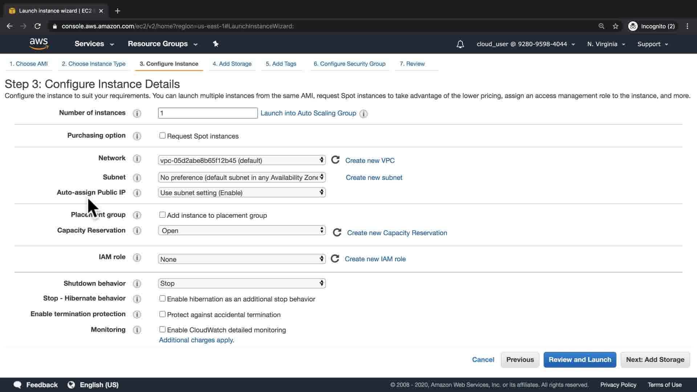Click the AWS logo home icon

[x=39, y=44]
